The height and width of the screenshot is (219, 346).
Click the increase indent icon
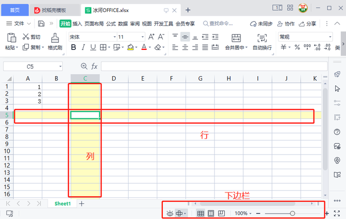(x=215, y=37)
